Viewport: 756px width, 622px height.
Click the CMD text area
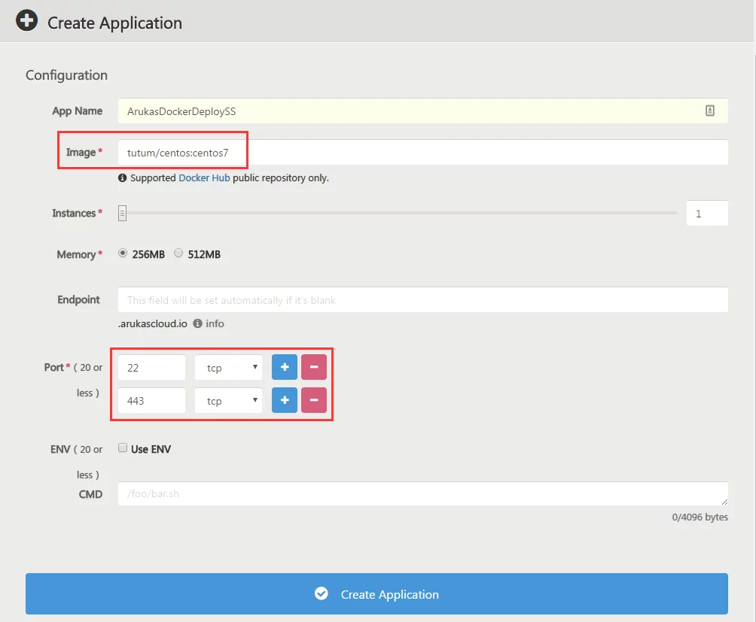(x=422, y=494)
